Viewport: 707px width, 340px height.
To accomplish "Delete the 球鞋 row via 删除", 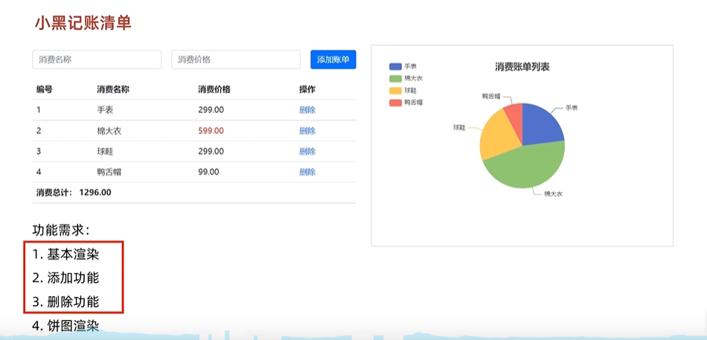I will click(x=307, y=151).
